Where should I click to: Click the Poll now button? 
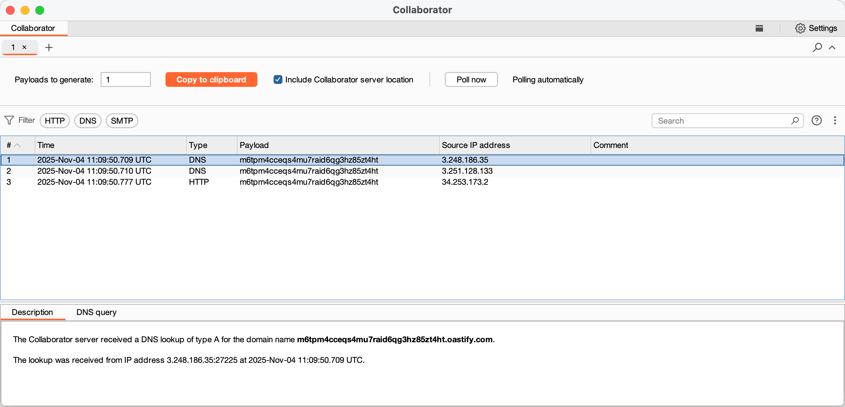[471, 79]
